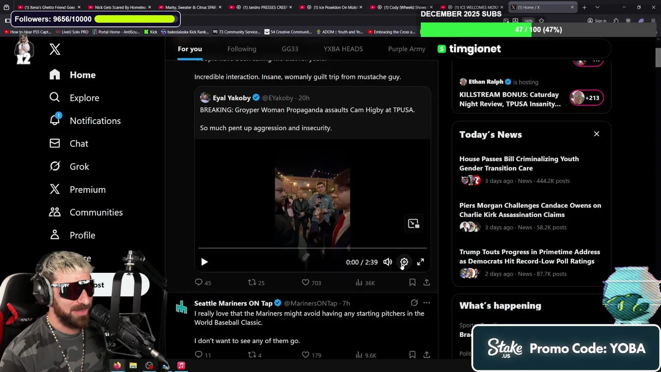Click the @EYakoby handle
Viewport: 661px width, 372px height.
(x=278, y=98)
